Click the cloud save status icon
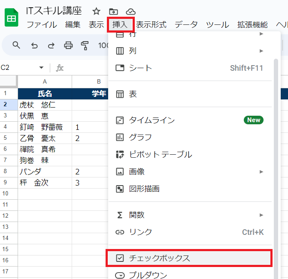 (130, 12)
